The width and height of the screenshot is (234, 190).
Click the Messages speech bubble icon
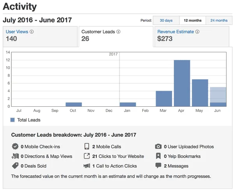point(158,166)
